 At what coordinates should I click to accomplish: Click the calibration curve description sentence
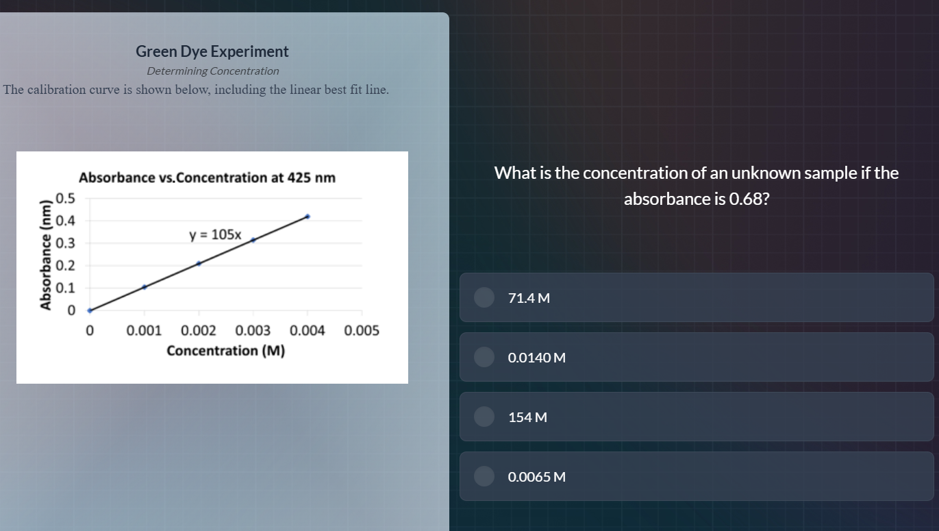196,90
